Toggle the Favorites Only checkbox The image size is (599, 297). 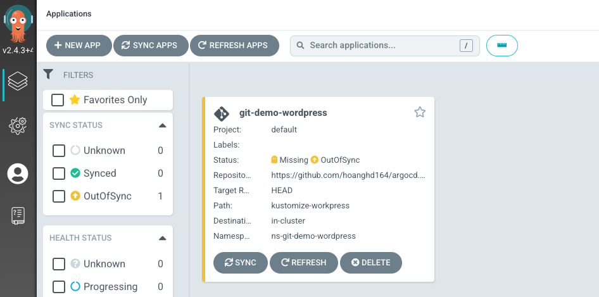(58, 100)
